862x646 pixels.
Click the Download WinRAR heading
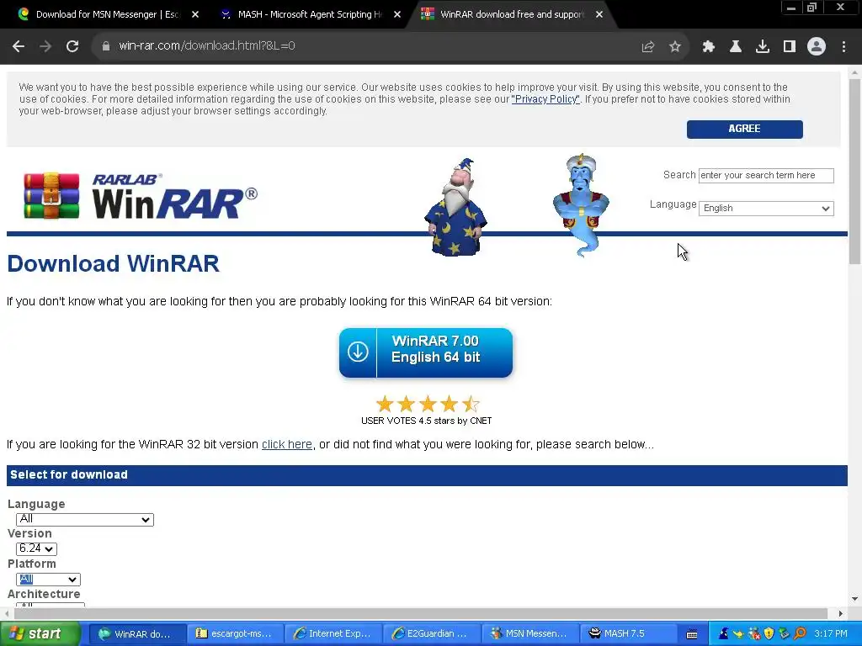(114, 263)
